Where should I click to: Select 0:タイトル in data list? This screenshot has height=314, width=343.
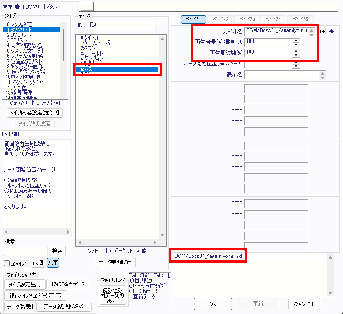point(90,38)
